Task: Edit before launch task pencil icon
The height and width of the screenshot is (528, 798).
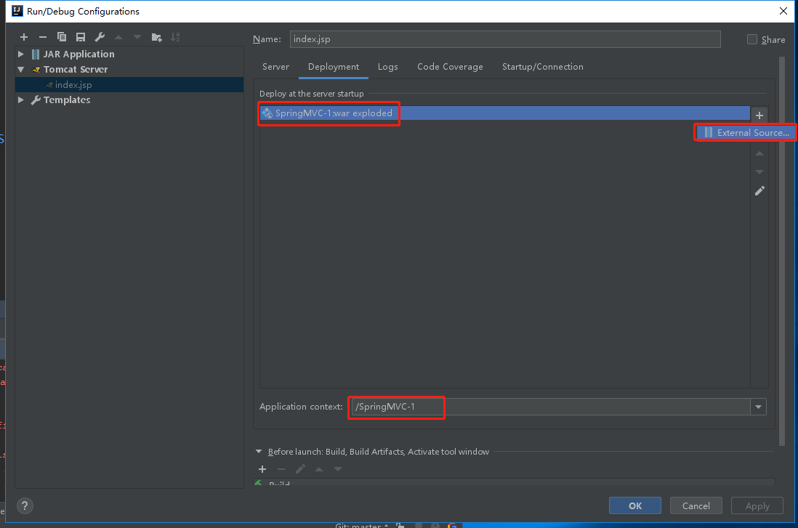Action: pyautogui.click(x=300, y=469)
